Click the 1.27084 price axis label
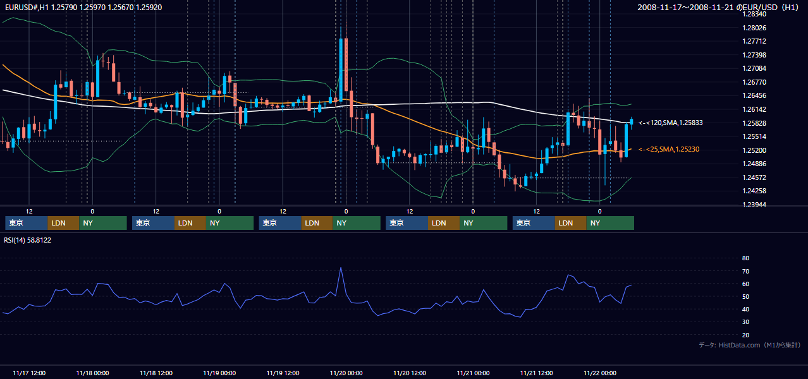 pos(755,69)
